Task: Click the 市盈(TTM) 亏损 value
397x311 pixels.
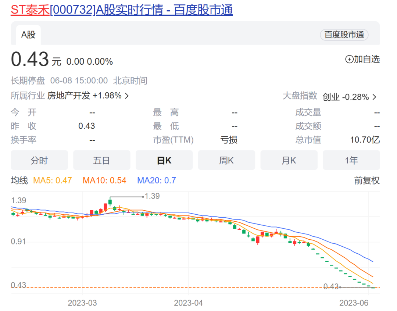Action: click(x=229, y=140)
